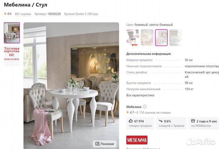Open the Мебелина seller name link
This screenshot has width=219, height=149.
(134, 107)
